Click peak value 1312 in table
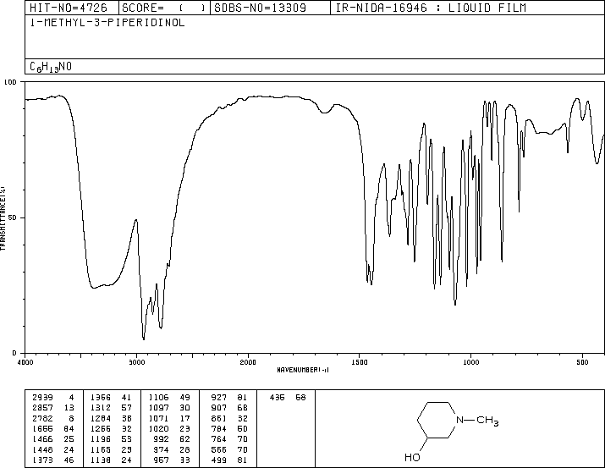The height and width of the screenshot is (468, 605). click(x=101, y=407)
